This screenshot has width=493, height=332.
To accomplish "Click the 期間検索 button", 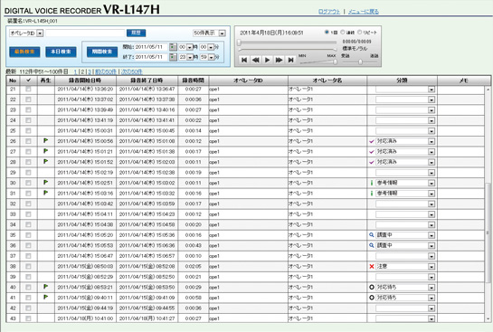I will [x=102, y=52].
